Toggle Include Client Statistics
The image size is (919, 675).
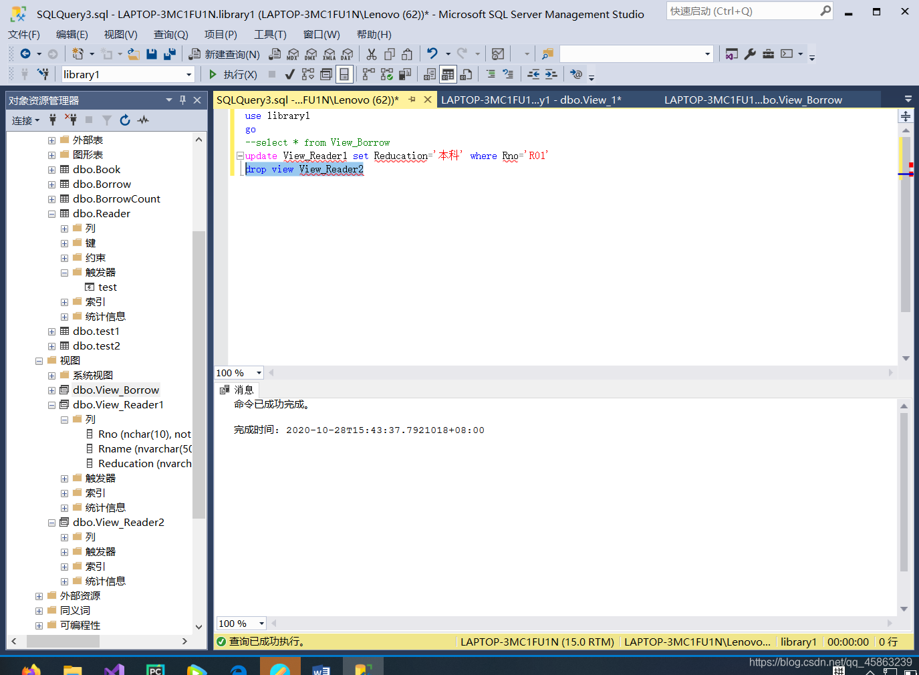405,74
